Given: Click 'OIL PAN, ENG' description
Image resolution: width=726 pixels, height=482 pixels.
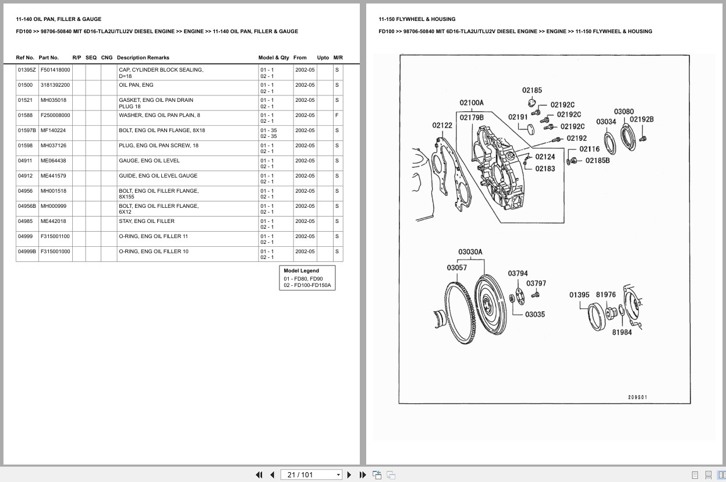Looking at the screenshot, I should click(136, 85).
